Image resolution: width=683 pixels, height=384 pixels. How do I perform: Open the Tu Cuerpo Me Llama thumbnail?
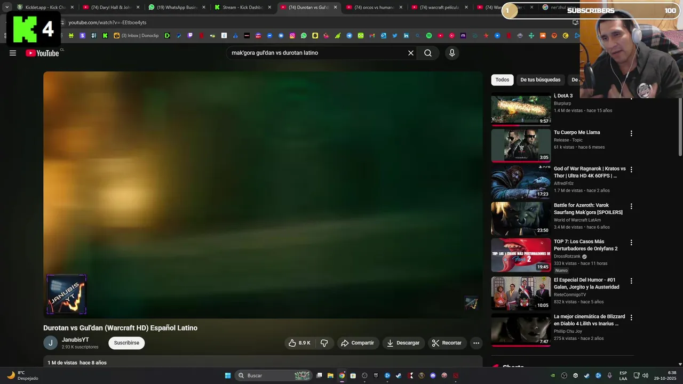click(521, 145)
